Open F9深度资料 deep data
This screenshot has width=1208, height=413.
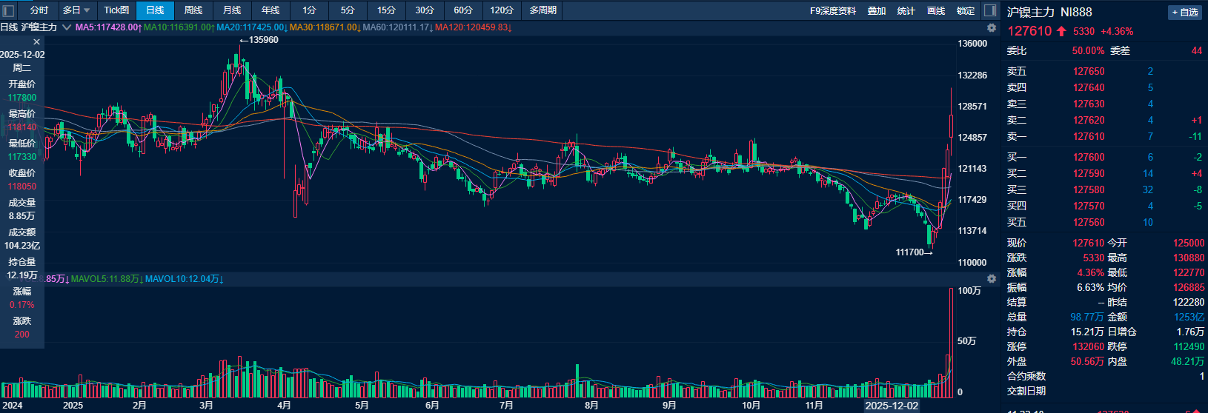coord(832,11)
